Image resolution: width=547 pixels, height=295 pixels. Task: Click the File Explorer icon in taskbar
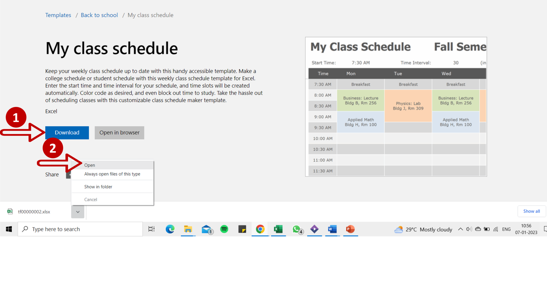pyautogui.click(x=188, y=229)
